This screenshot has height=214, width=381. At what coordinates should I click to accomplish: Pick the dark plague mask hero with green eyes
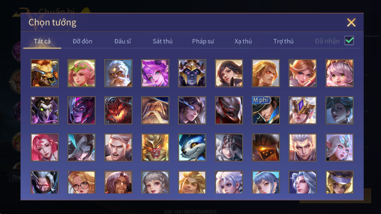point(45,110)
